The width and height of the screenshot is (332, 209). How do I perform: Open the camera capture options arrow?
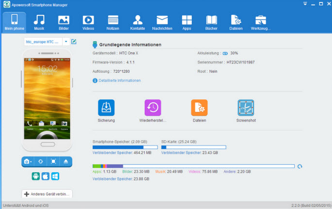(31, 162)
